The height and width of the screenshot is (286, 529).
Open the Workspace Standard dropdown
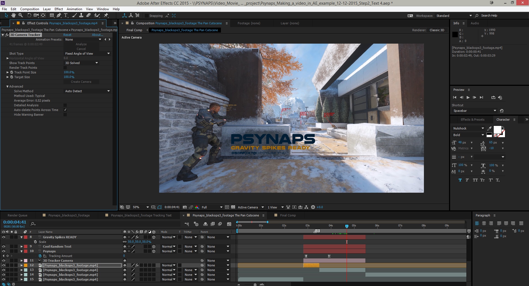pyautogui.click(x=454, y=16)
